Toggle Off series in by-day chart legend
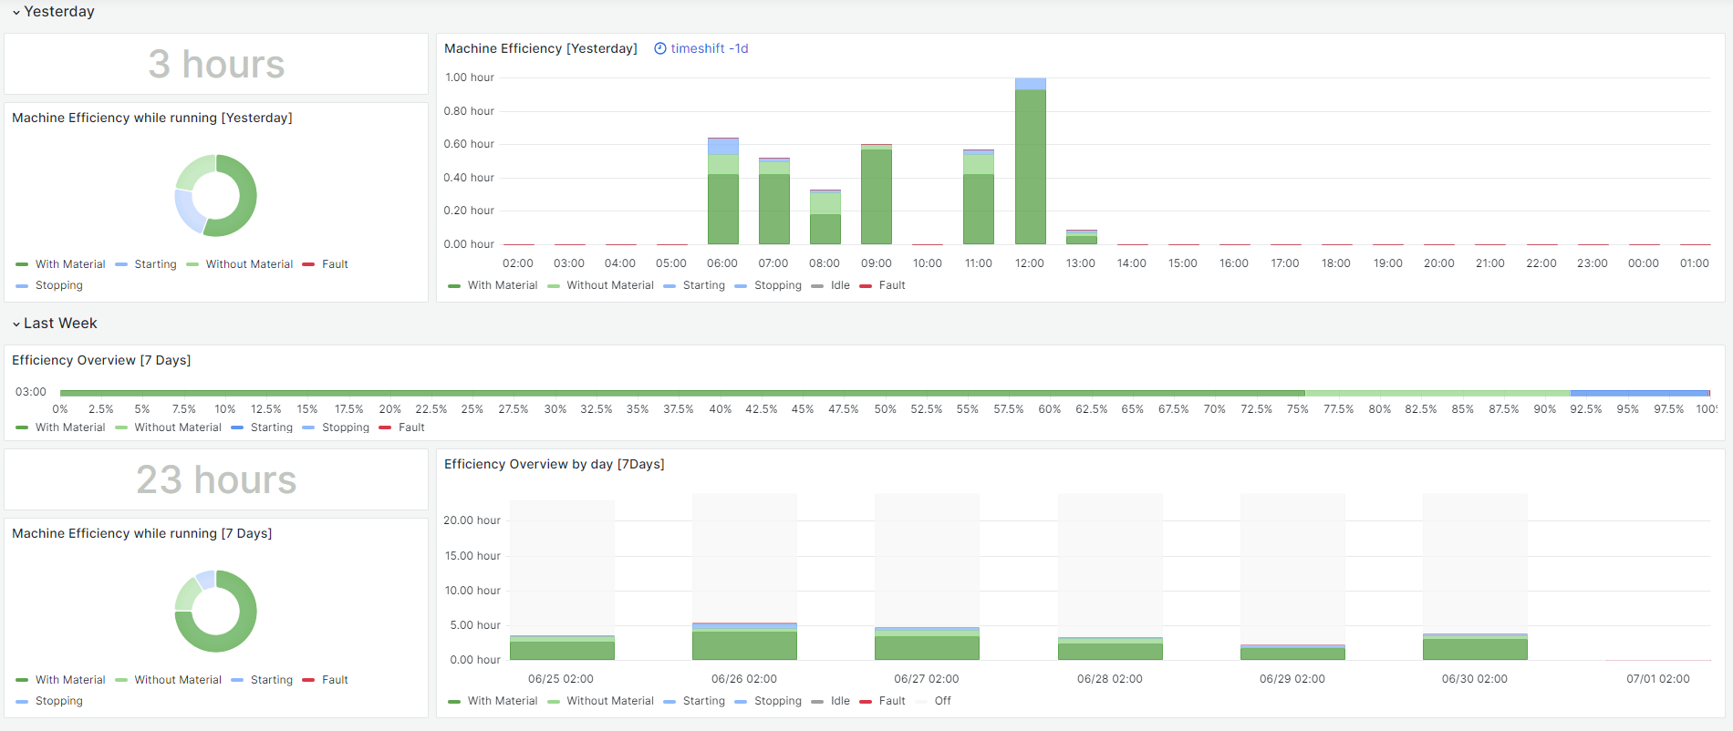1733x731 pixels. click(x=942, y=702)
